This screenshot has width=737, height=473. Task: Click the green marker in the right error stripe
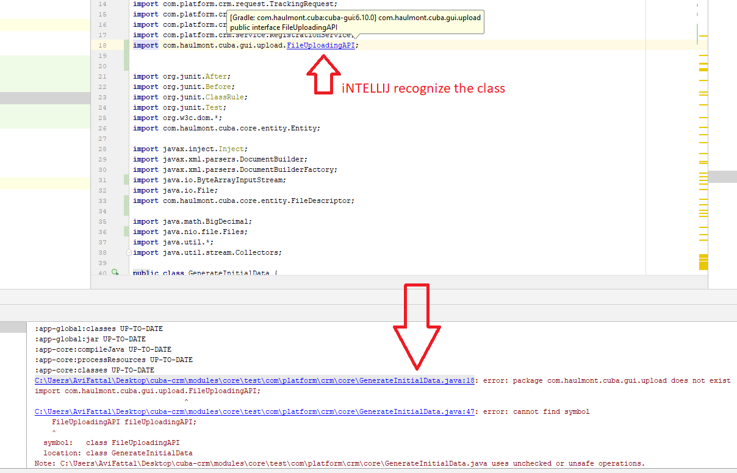point(697,34)
